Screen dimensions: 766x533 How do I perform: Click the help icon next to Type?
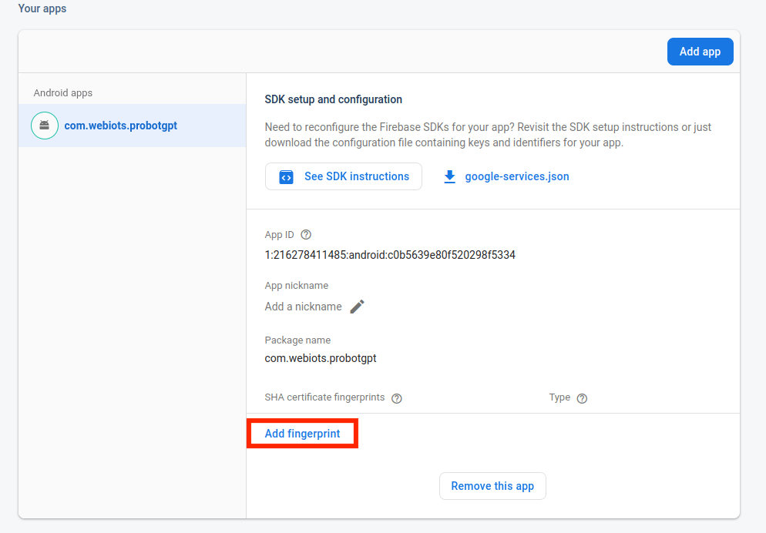pyautogui.click(x=582, y=398)
